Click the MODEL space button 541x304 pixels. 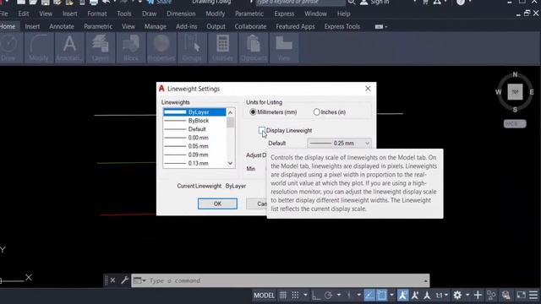265,295
